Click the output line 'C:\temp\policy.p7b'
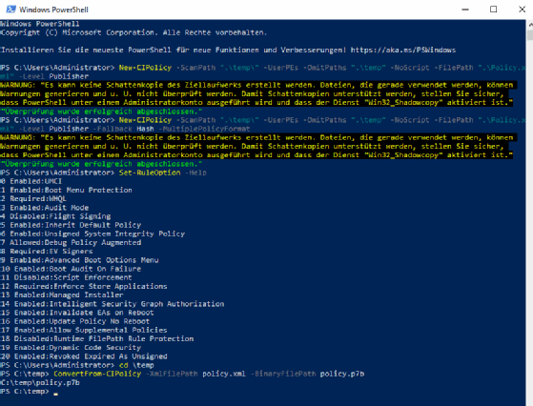Viewport: 533px width, 406px height. [40, 382]
